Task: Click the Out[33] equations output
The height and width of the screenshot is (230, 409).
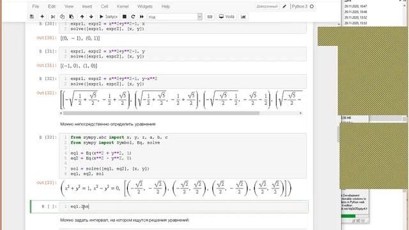Action: 176,188
